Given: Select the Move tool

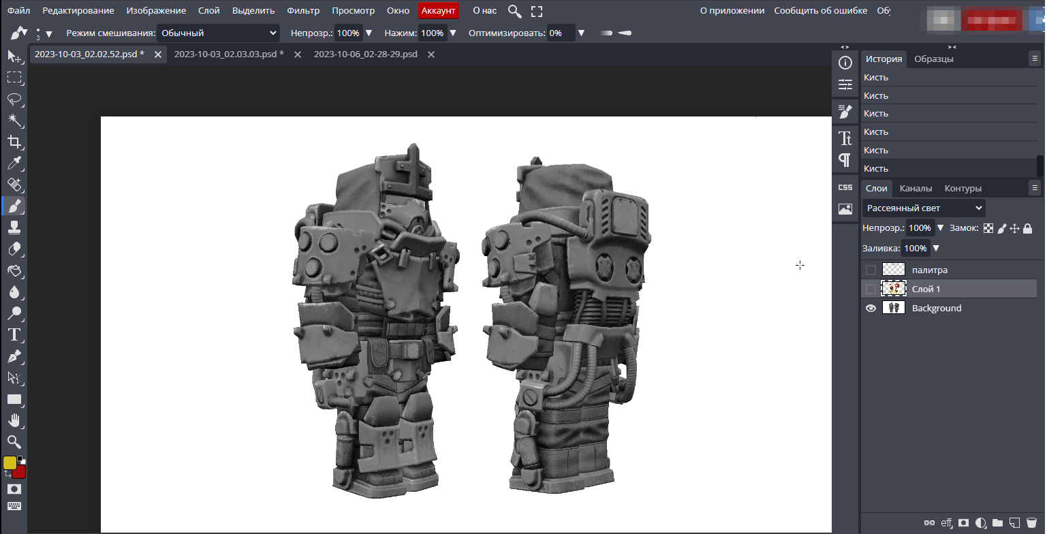Looking at the screenshot, I should [14, 56].
